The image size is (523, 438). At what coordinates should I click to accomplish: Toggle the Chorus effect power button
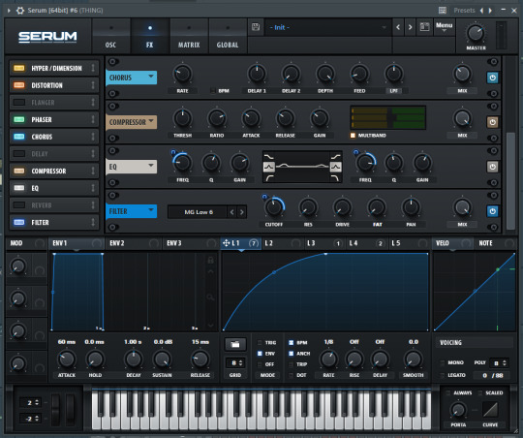[x=493, y=78]
